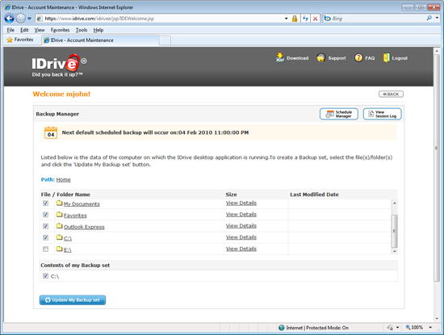
Task: Click the security padlock icon
Action: [295, 19]
